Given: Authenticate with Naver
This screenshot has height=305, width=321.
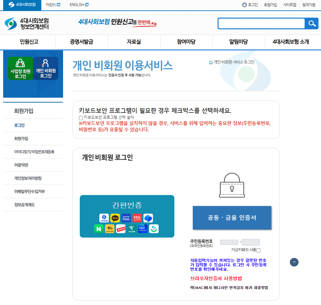Looking at the screenshot, I should click(99, 229).
